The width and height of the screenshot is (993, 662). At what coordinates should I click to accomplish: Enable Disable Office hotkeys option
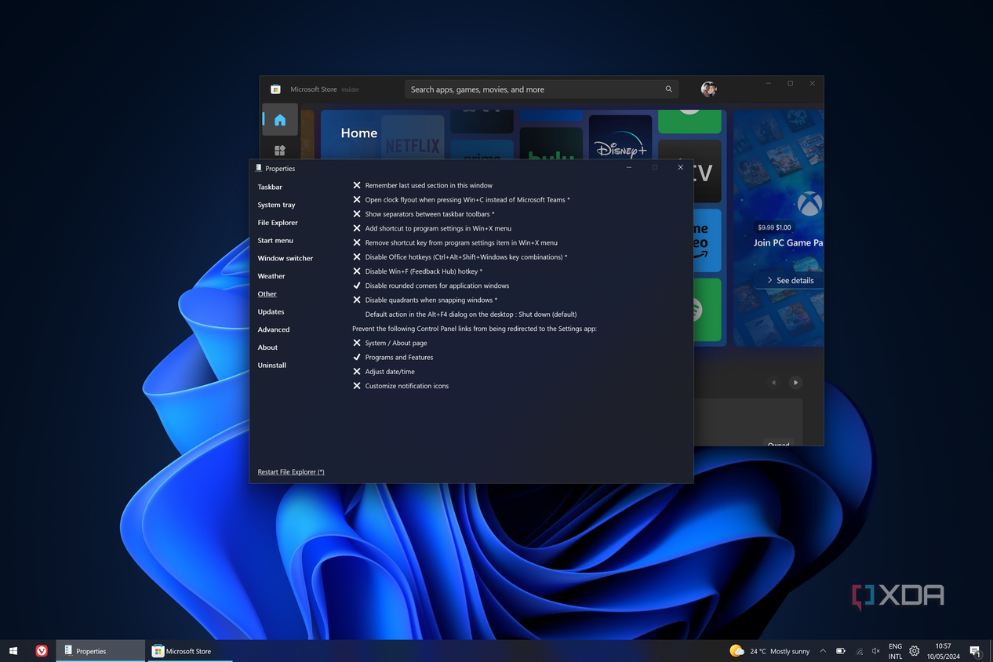coord(460,257)
